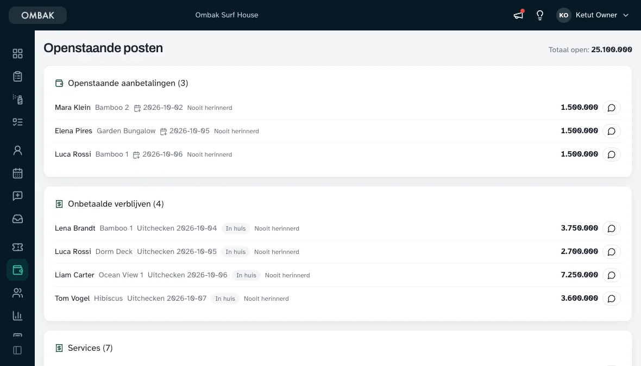
Task: Expand the Ketut Owner account dropdown chevron
Action: (x=626, y=15)
